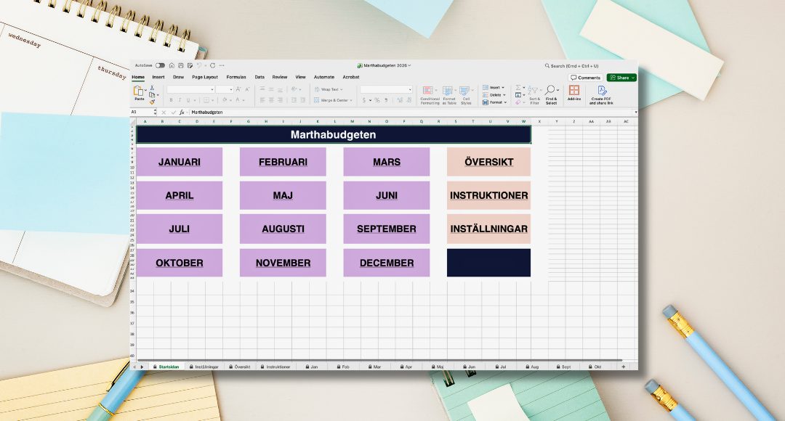
Task: Select the Cut scissors icon
Action: 152,87
